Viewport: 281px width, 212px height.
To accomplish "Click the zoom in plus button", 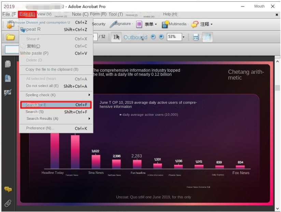I will point(161,37).
